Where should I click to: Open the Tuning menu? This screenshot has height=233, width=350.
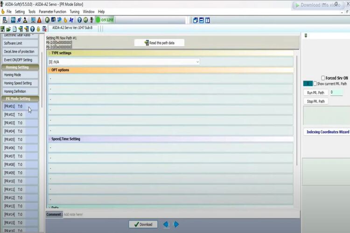[75, 12]
